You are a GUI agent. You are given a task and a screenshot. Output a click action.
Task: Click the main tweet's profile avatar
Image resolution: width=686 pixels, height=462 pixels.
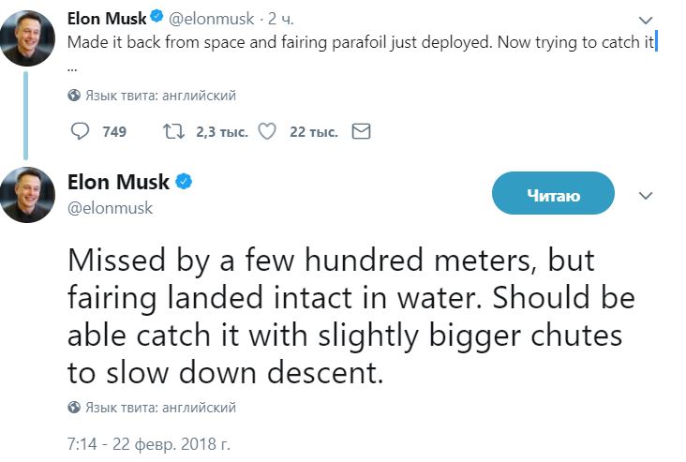click(x=27, y=195)
